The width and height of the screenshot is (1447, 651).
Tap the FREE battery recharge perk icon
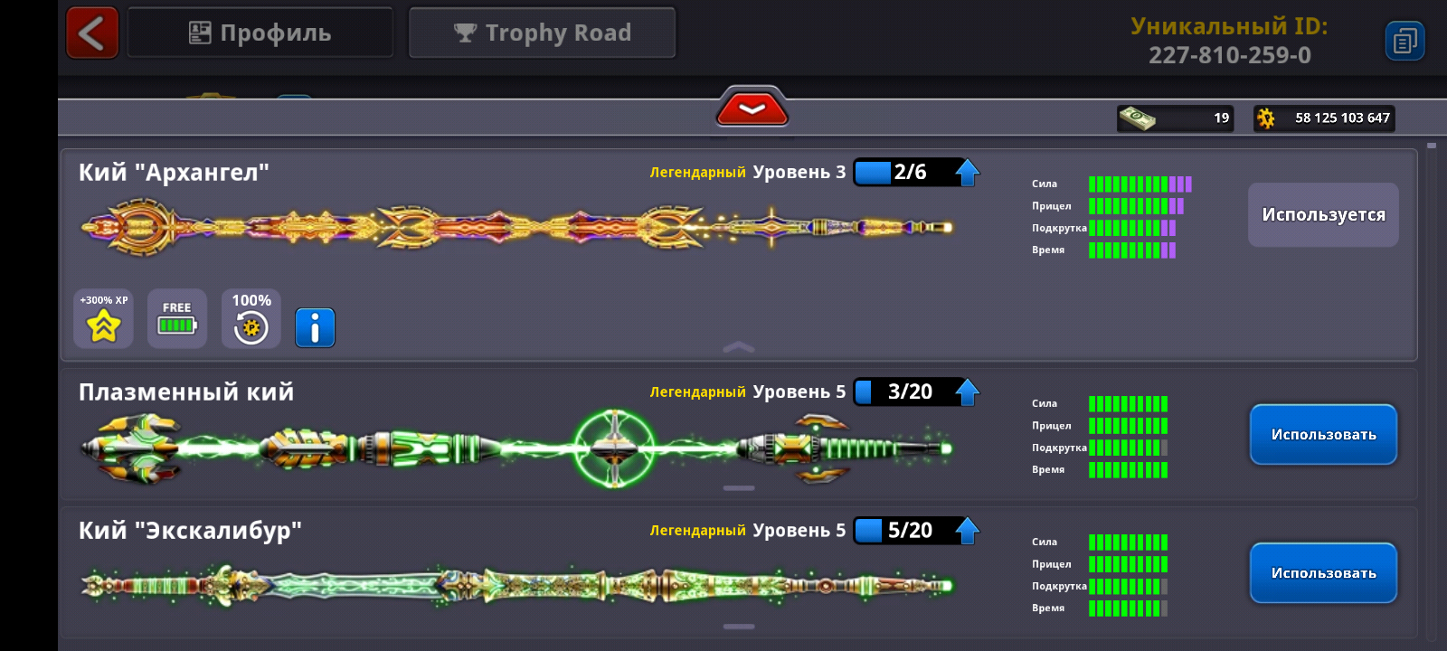click(x=177, y=318)
